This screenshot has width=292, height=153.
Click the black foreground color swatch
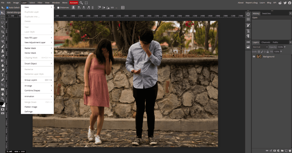pos(2,103)
